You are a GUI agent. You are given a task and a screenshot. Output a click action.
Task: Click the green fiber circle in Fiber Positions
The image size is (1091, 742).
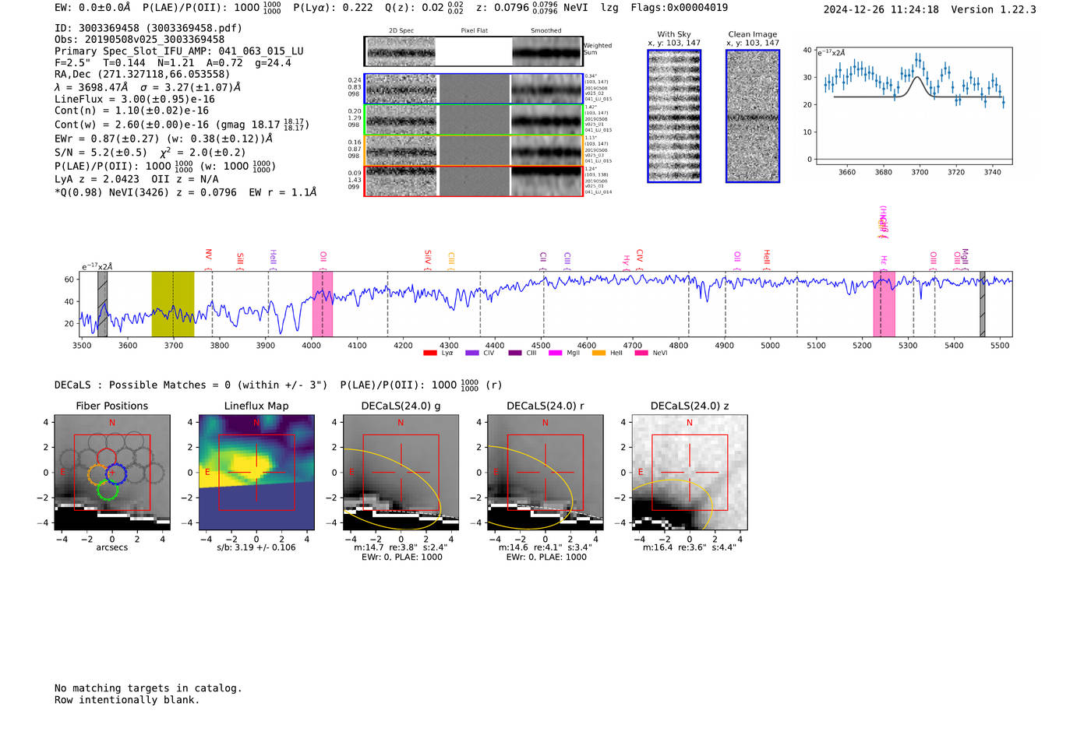point(108,490)
